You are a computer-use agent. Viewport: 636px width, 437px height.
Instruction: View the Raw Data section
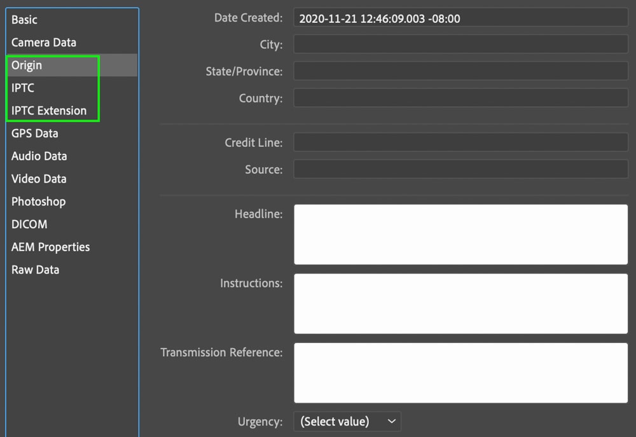[x=35, y=270]
